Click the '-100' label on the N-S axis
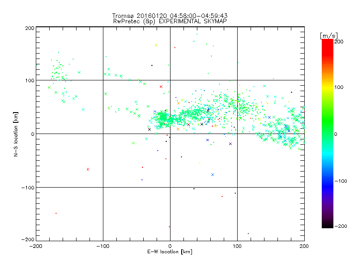This screenshot has height=268, width=358. pos(28,188)
